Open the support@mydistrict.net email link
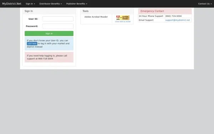 178,20
